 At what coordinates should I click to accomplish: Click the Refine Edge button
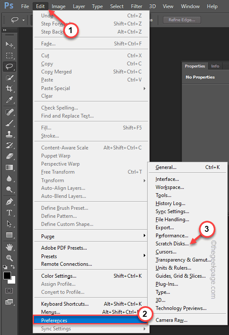pyautogui.click(x=182, y=20)
